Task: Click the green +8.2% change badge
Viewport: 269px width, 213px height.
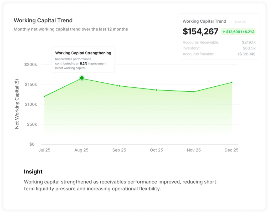Action: pyautogui.click(x=238, y=32)
